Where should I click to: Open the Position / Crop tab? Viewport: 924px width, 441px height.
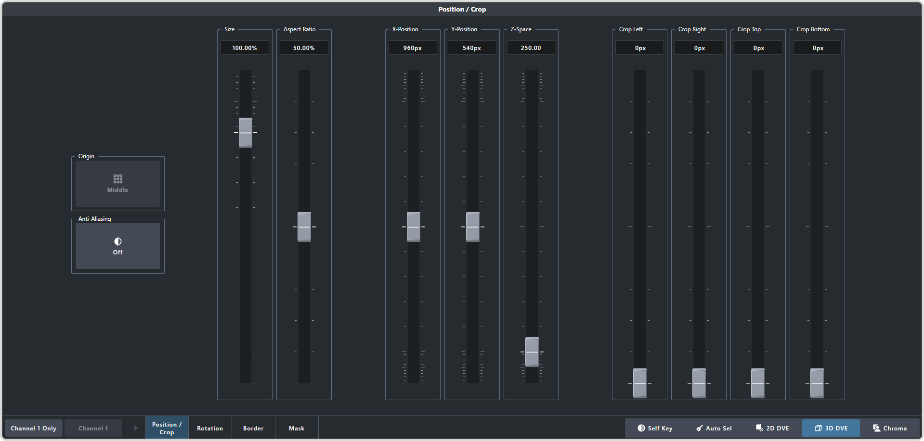click(167, 428)
